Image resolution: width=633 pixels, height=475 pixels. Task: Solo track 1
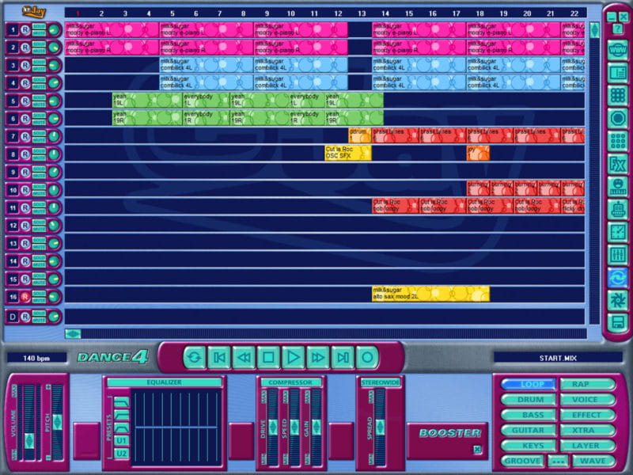point(39,26)
